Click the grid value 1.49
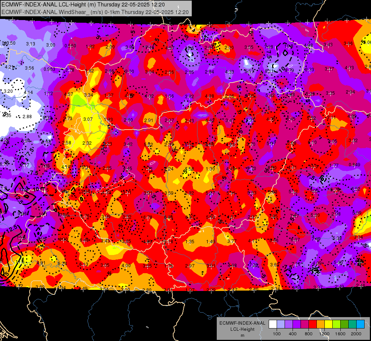This screenshot has width=371, height=341. [x=210, y=241]
